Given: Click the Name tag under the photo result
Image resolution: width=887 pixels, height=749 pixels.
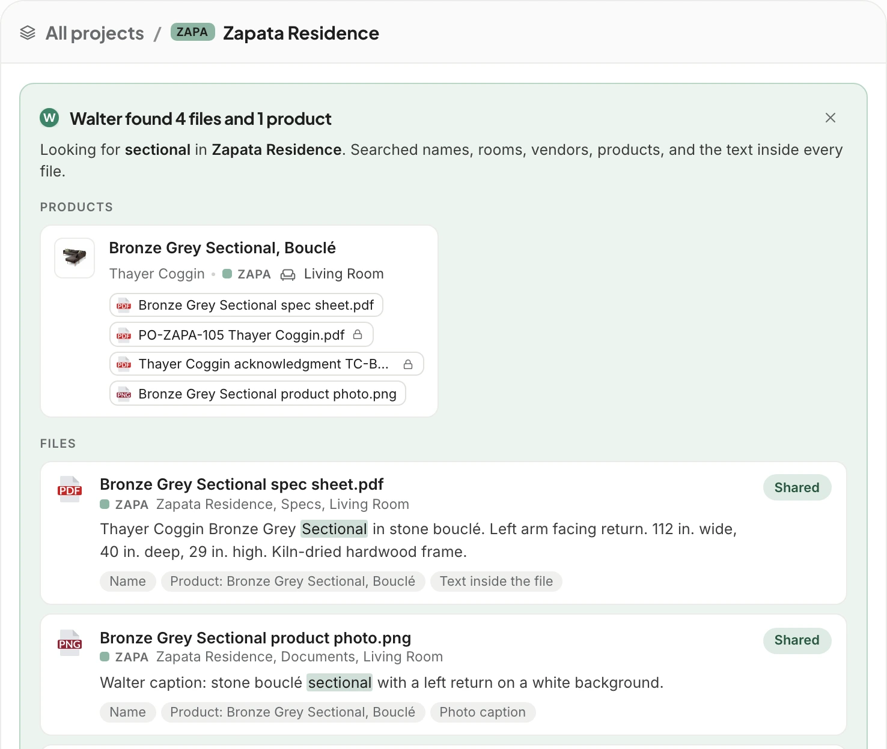Looking at the screenshot, I should click(x=127, y=712).
